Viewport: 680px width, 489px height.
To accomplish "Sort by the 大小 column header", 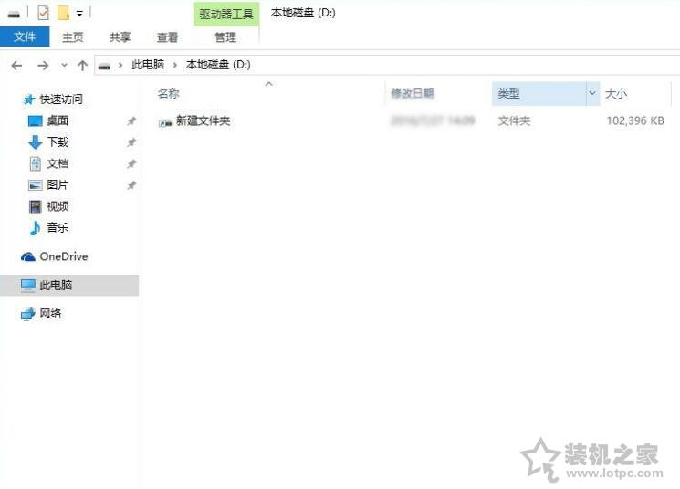I will click(616, 94).
